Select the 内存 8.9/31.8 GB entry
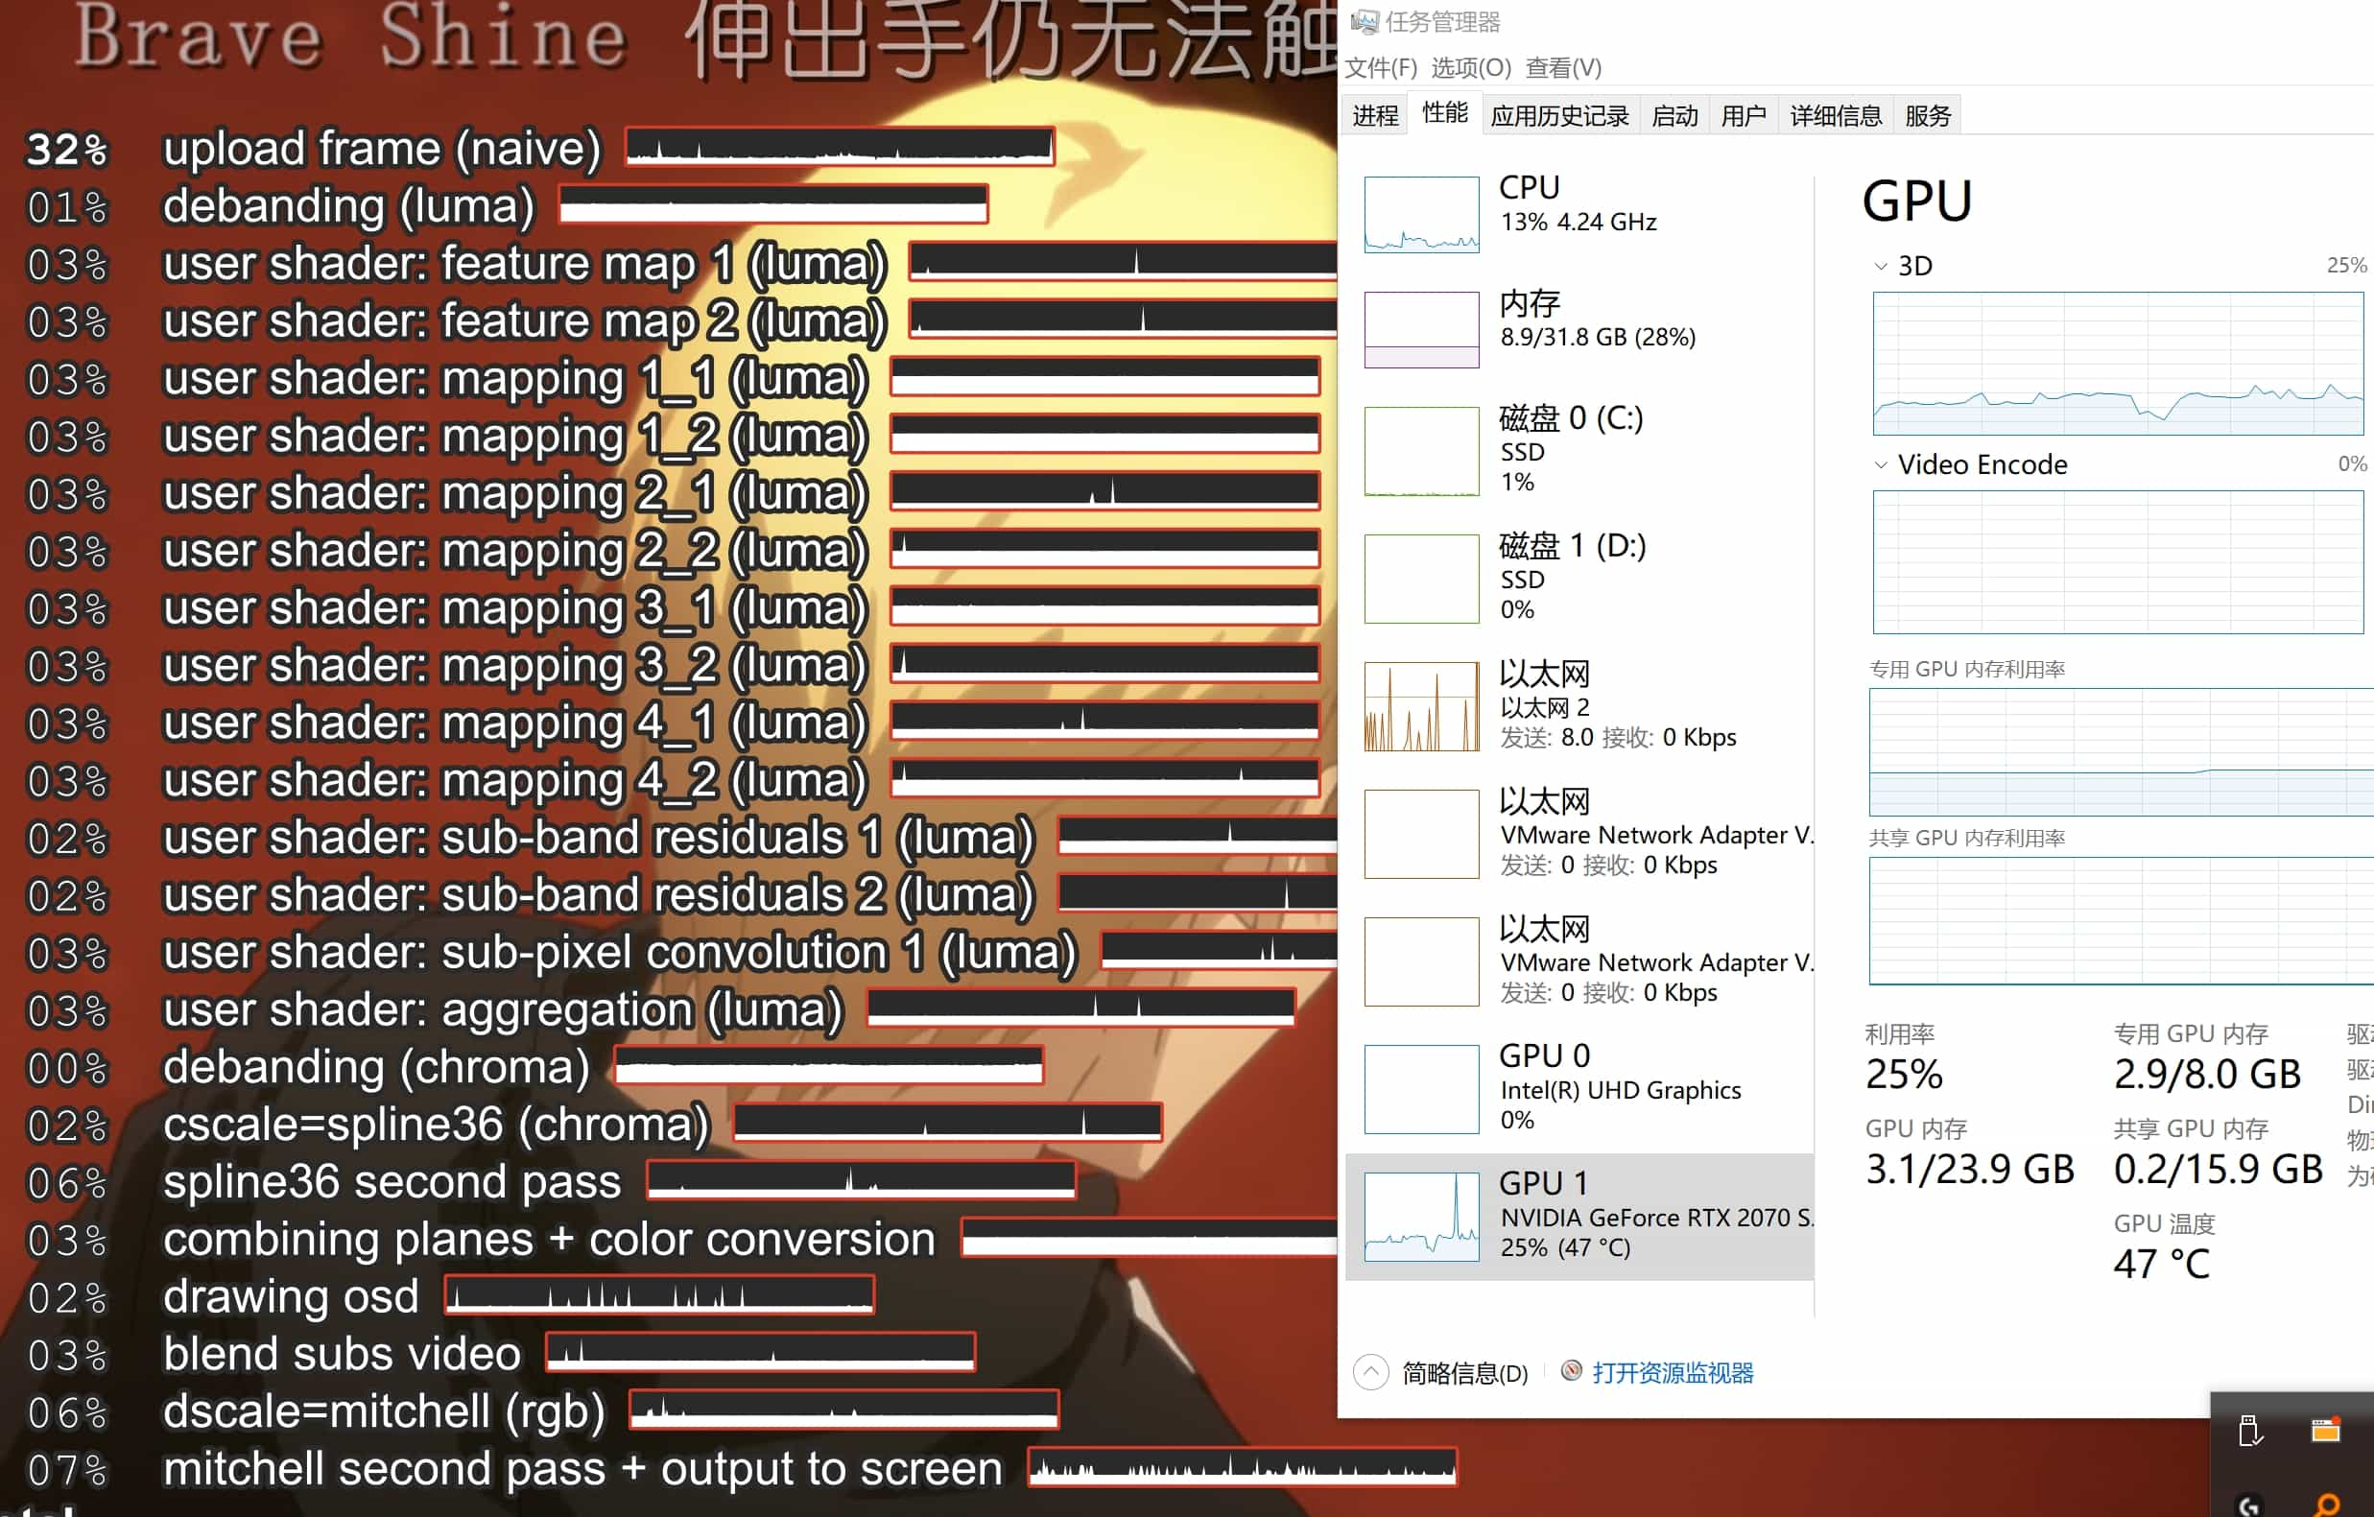 pyautogui.click(x=1579, y=329)
